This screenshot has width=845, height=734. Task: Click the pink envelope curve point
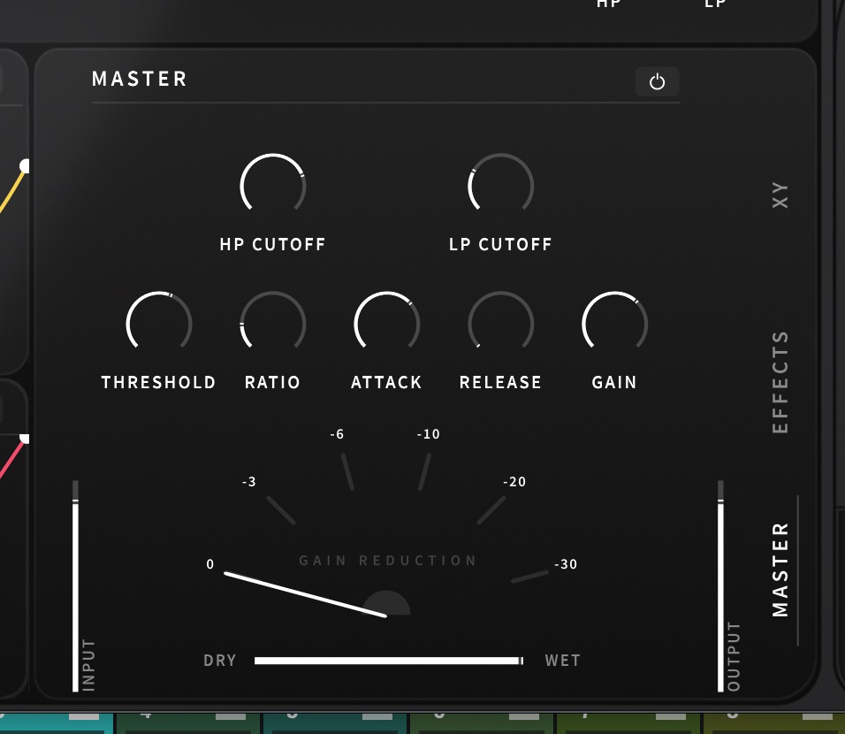(x=25, y=438)
